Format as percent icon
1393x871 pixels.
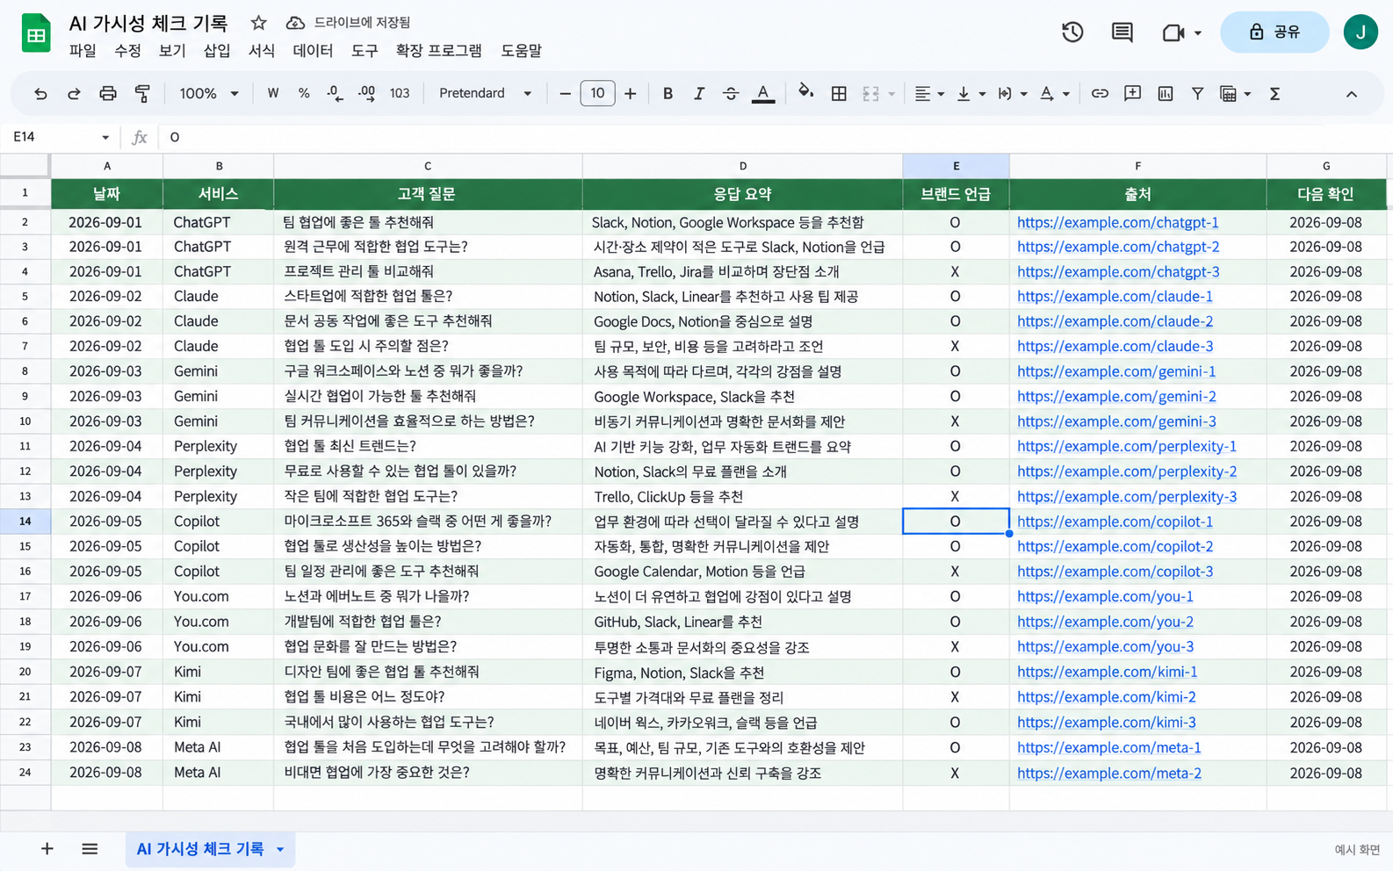point(304,93)
